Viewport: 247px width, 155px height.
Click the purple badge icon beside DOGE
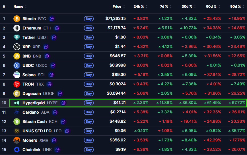[x=60, y=94]
